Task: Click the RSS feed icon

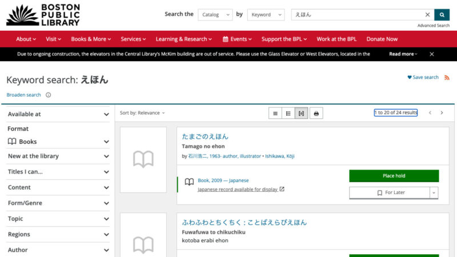Action: coord(447,78)
